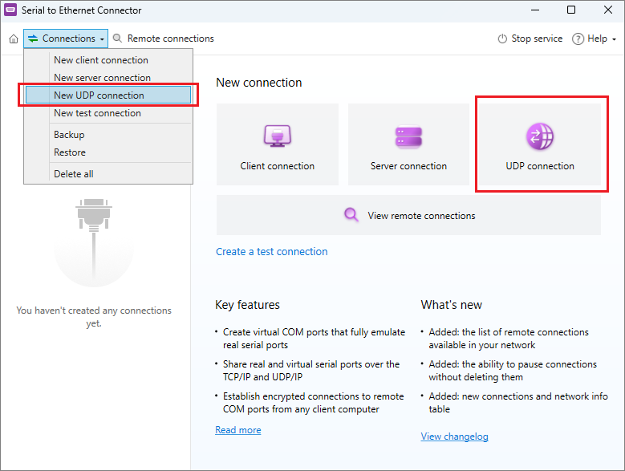Minimize the Serial to Ethernet Connector window

pos(535,10)
